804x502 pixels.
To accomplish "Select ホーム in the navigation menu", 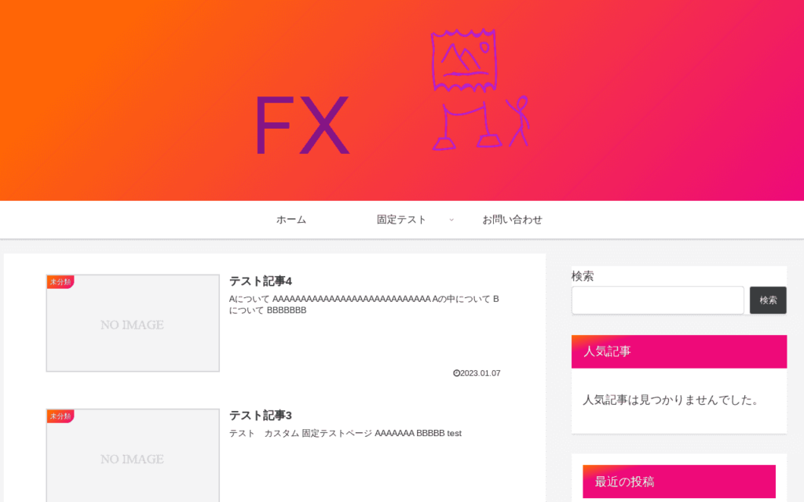I will point(291,220).
